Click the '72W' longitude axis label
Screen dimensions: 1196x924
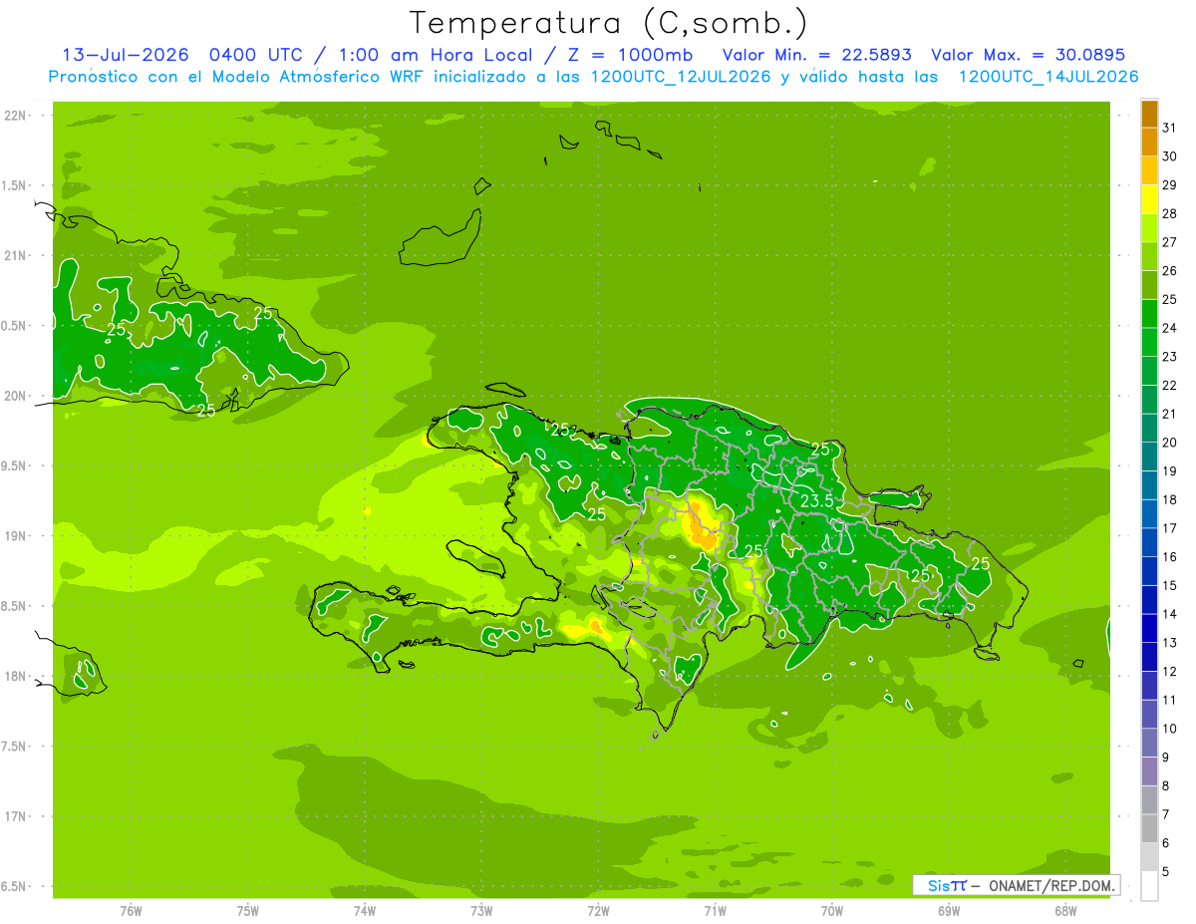599,911
